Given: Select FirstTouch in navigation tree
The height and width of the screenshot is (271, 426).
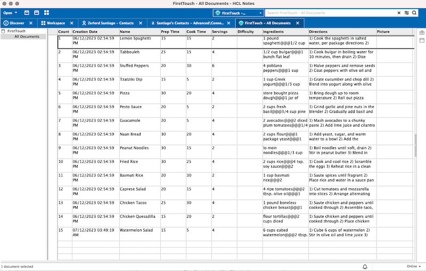Looking at the screenshot, I should click(17, 31).
